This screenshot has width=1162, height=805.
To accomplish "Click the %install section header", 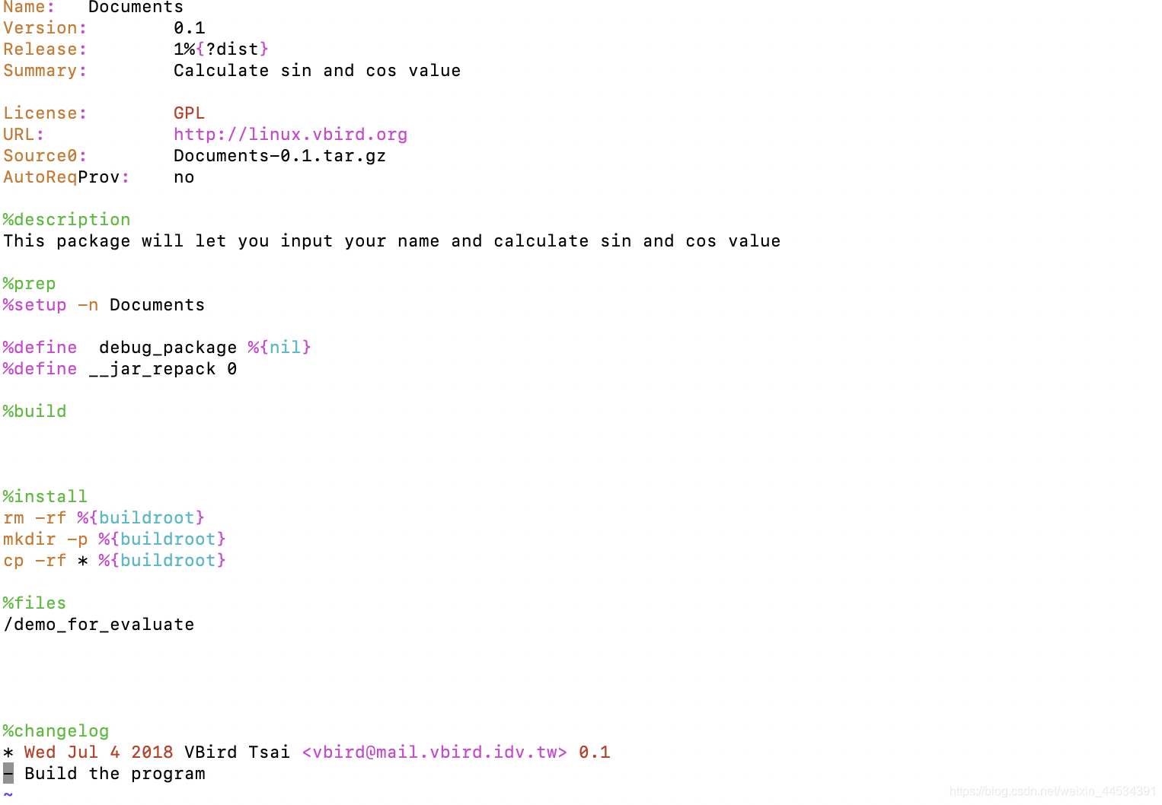I will [x=45, y=497].
